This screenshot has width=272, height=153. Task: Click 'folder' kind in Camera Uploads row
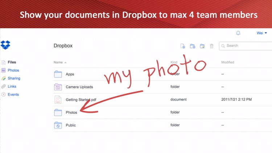click(175, 87)
